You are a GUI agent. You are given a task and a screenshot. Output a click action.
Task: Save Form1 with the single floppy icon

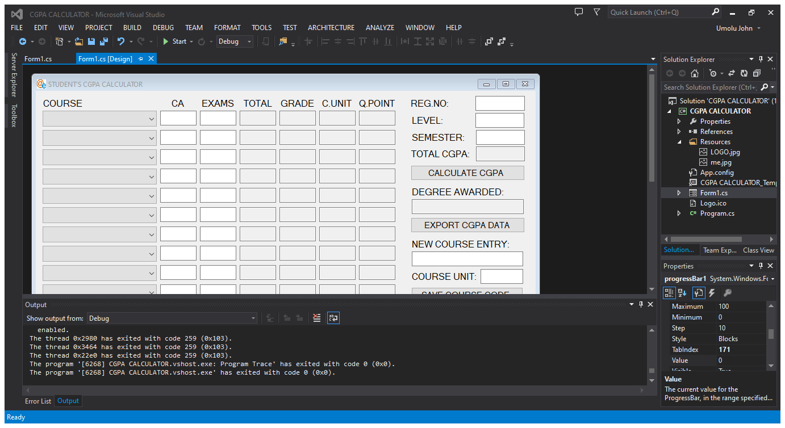[x=91, y=41]
